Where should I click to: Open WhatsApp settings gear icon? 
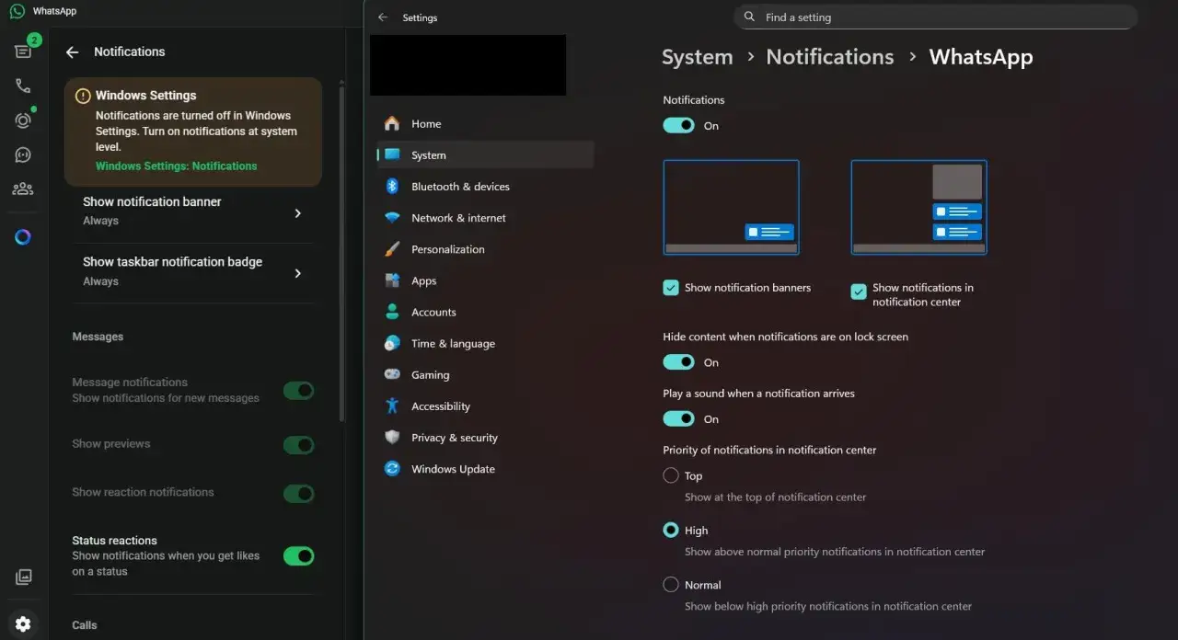pyautogui.click(x=23, y=623)
